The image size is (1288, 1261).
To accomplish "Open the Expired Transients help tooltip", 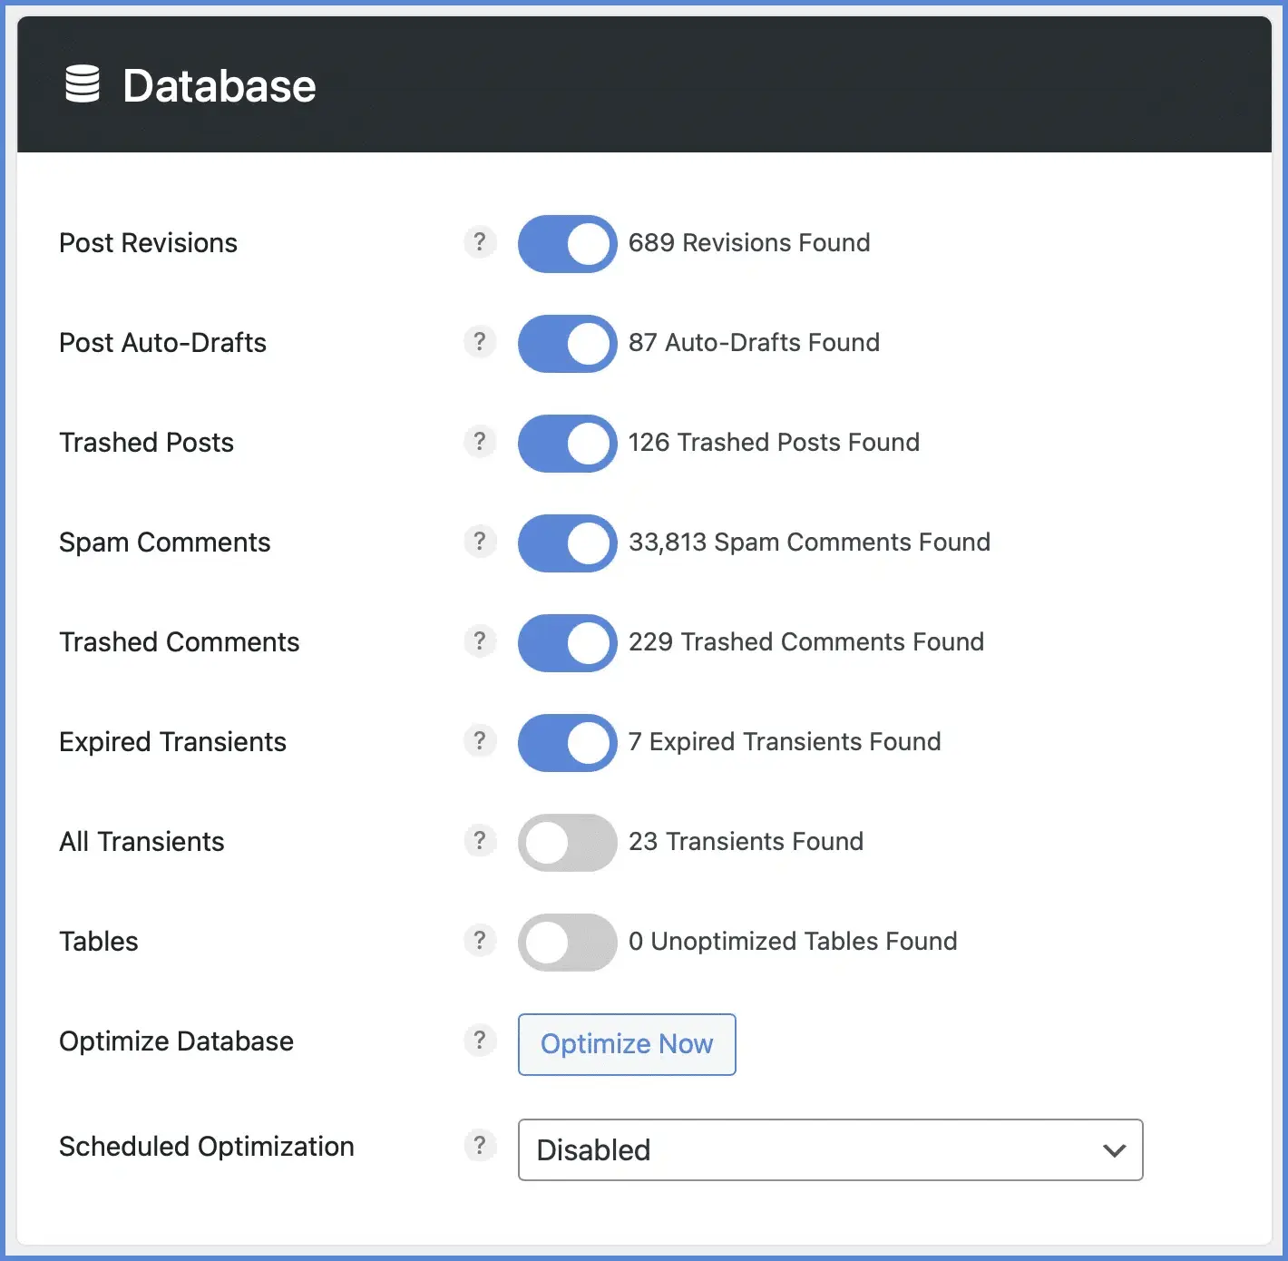I will click(480, 741).
